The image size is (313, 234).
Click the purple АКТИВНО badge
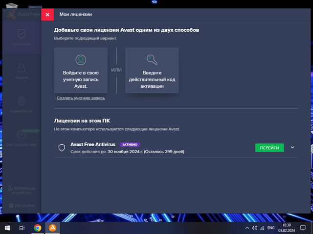pyautogui.click(x=130, y=144)
